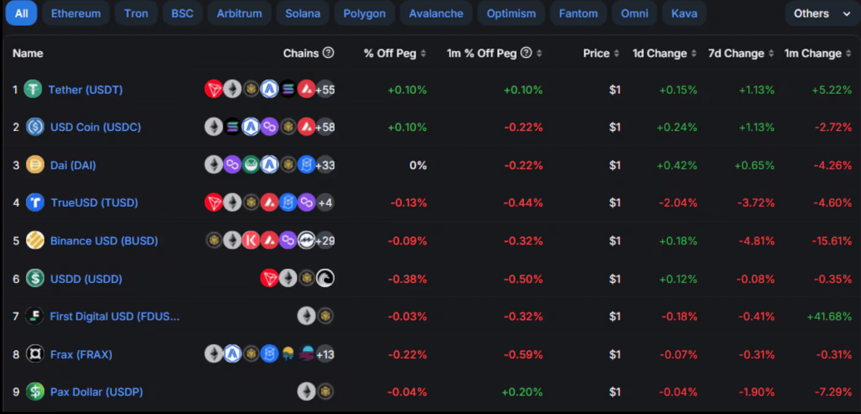This screenshot has height=414, width=861.
Task: Select the All chains filter
Action: click(21, 14)
